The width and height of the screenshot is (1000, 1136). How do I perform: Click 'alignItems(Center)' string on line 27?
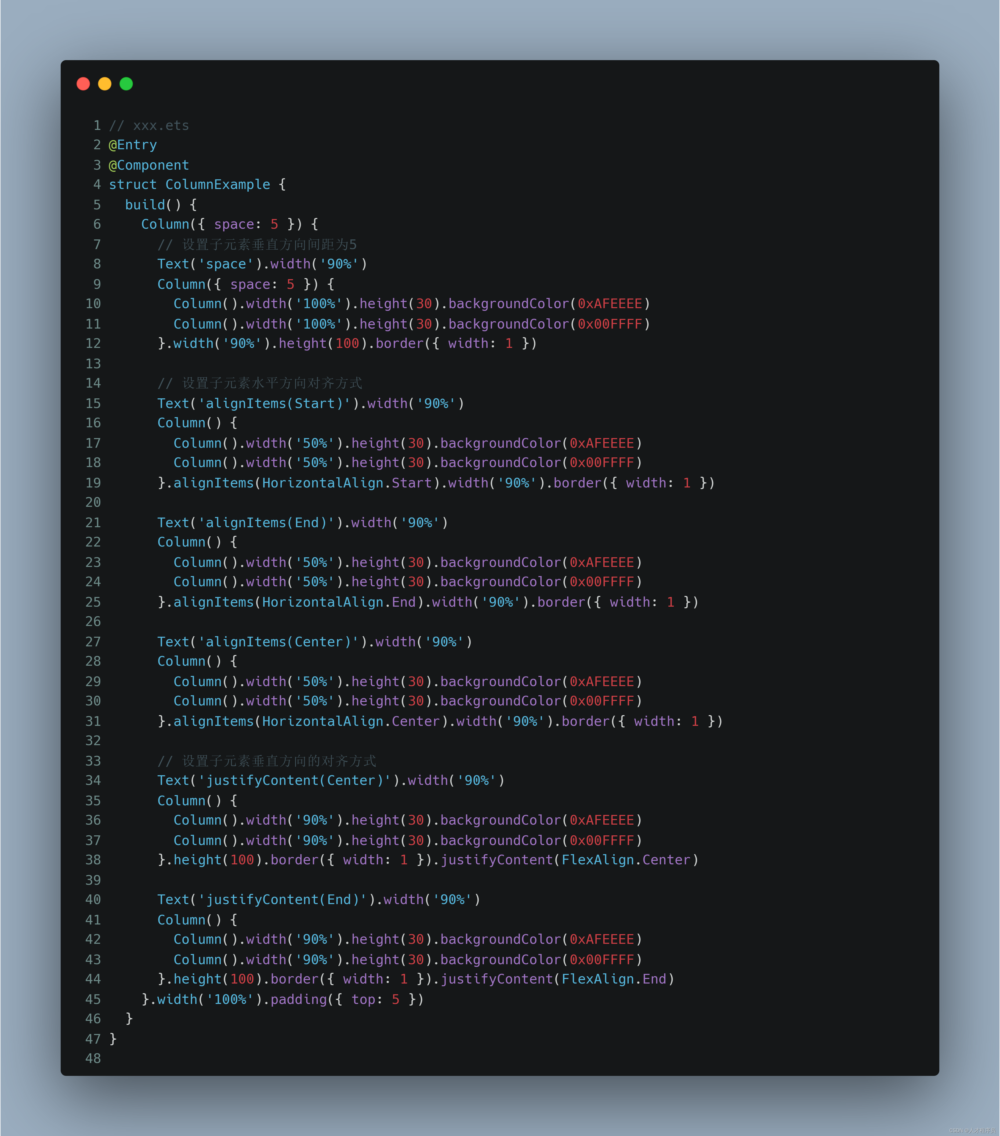pos(278,642)
